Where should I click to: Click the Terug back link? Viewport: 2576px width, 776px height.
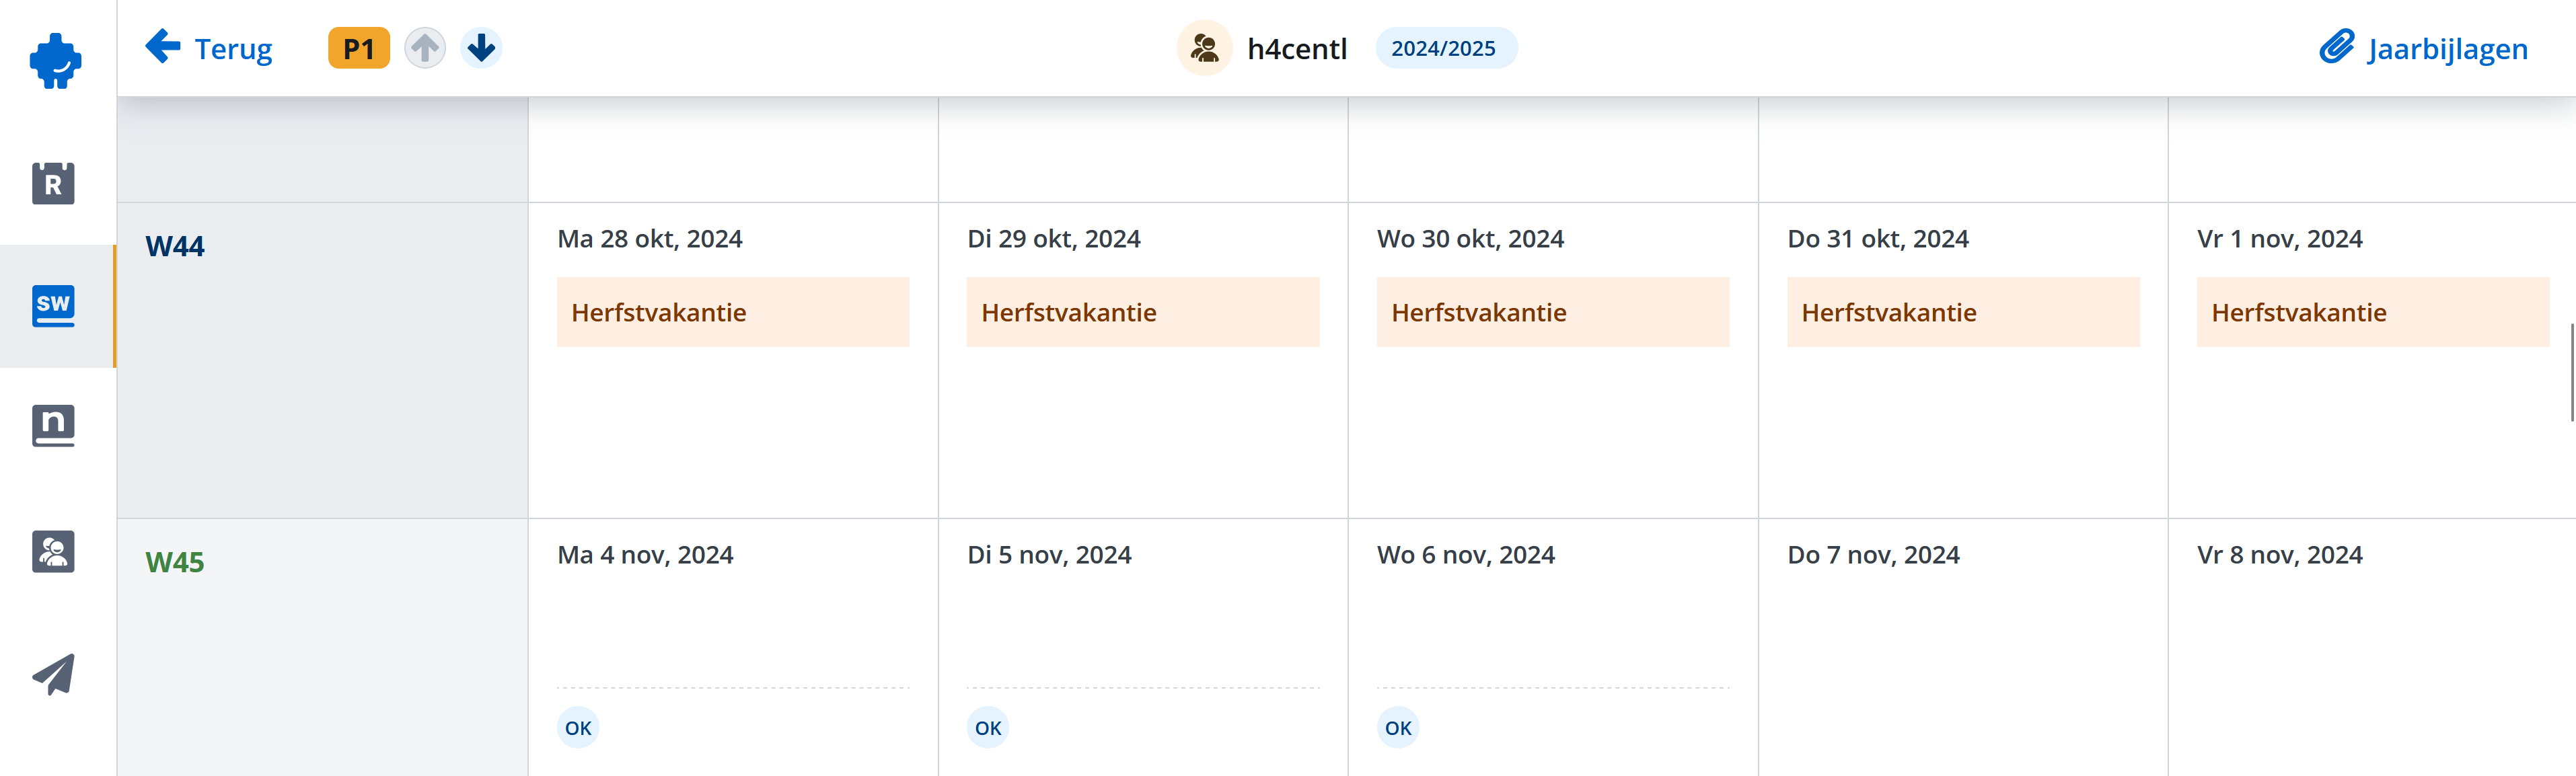pyautogui.click(x=208, y=48)
